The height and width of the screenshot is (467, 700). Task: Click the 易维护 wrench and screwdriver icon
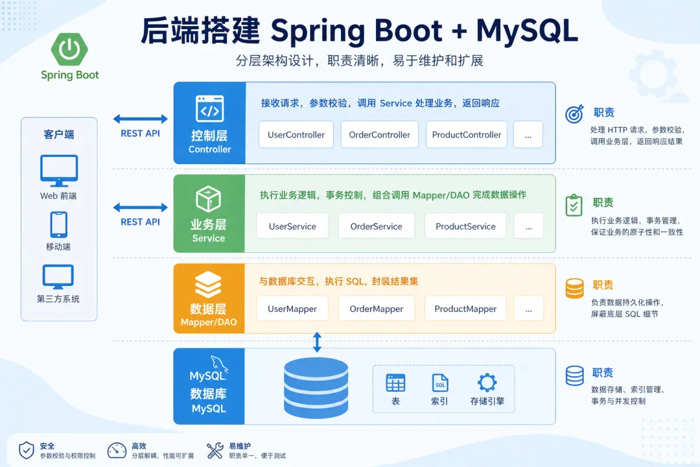pyautogui.click(x=215, y=451)
